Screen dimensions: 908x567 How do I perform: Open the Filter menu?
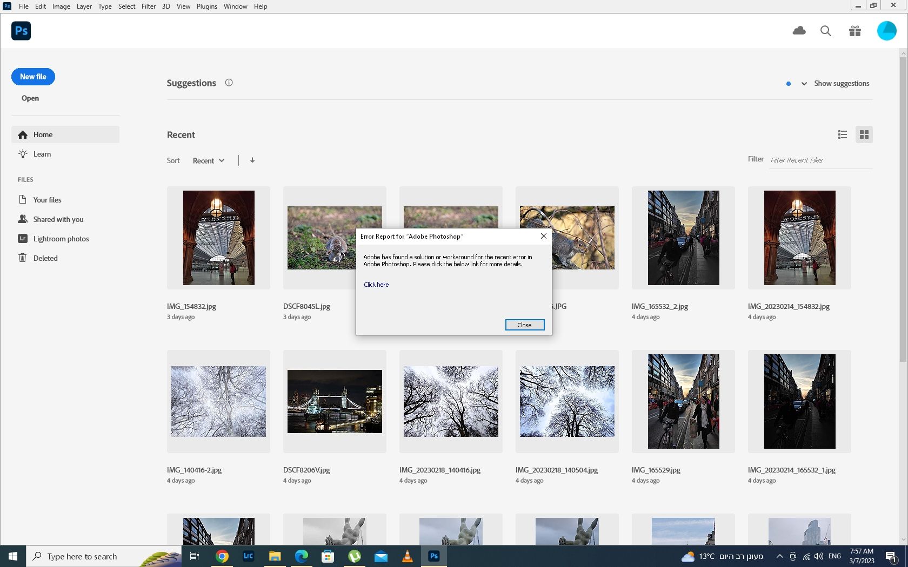click(148, 6)
